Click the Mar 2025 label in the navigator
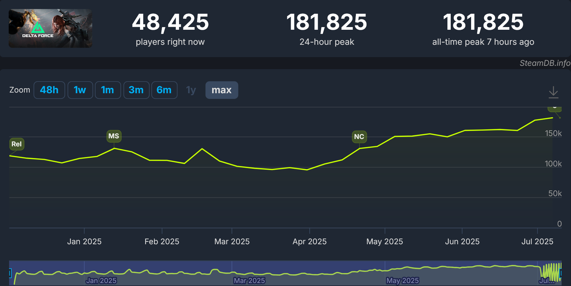The image size is (571, 286). 249,281
